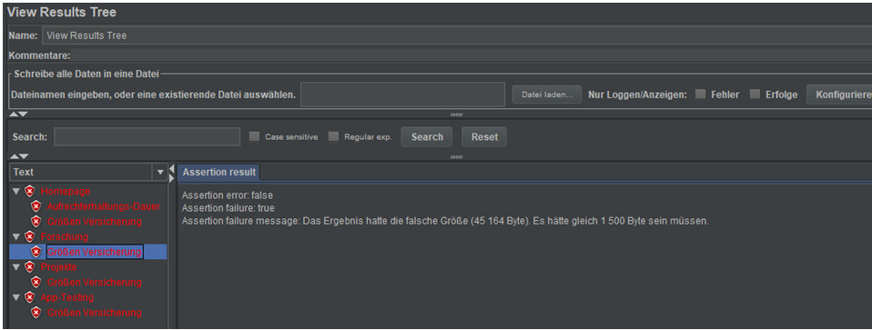Click the Assertion failure: true line

228,208
